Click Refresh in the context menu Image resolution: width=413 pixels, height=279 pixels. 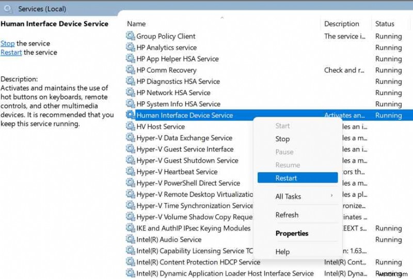pyautogui.click(x=287, y=215)
